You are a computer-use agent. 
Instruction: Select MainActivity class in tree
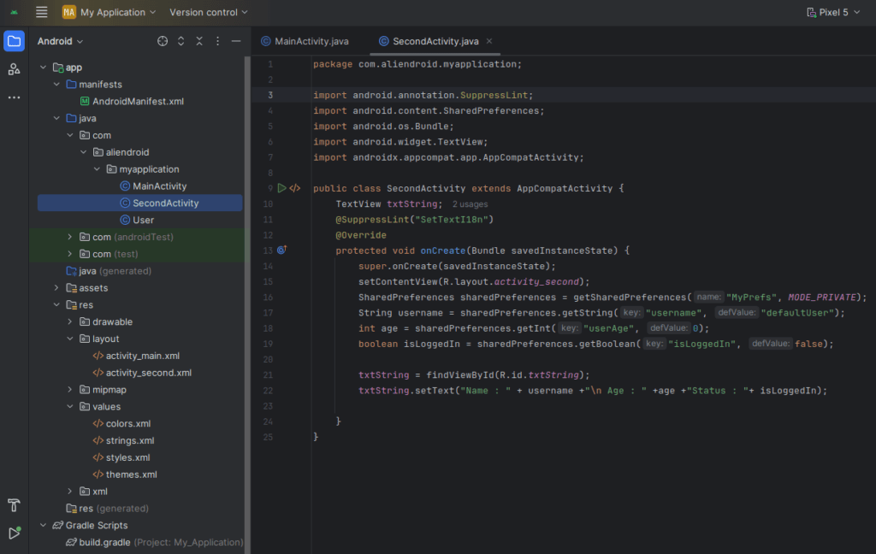coord(153,186)
